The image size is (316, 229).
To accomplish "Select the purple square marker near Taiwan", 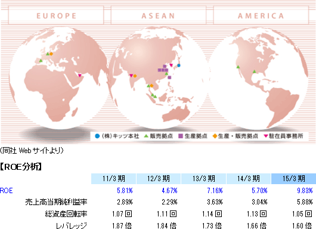I will click(x=169, y=77).
